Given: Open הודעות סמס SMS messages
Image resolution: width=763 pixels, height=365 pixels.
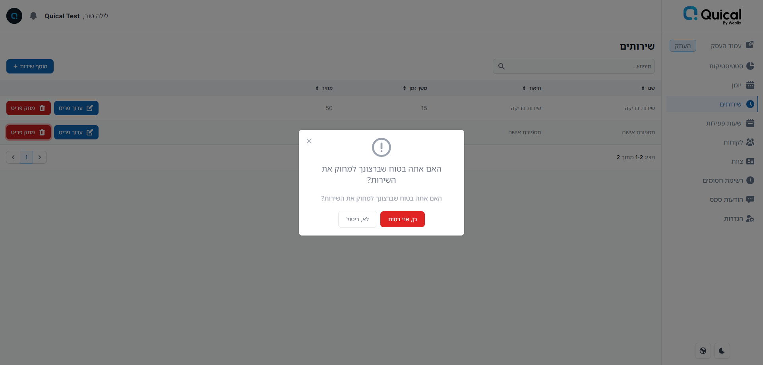Looking at the screenshot, I should (732, 199).
